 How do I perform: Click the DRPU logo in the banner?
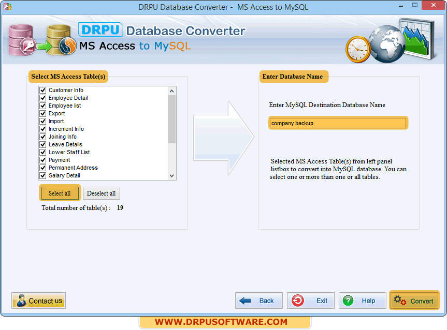100,29
